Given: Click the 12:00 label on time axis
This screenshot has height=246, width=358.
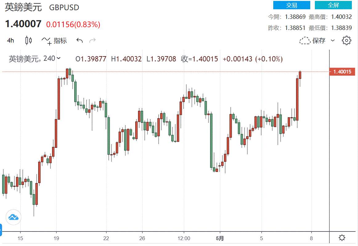Looking at the screenshot, I should click(184, 239).
